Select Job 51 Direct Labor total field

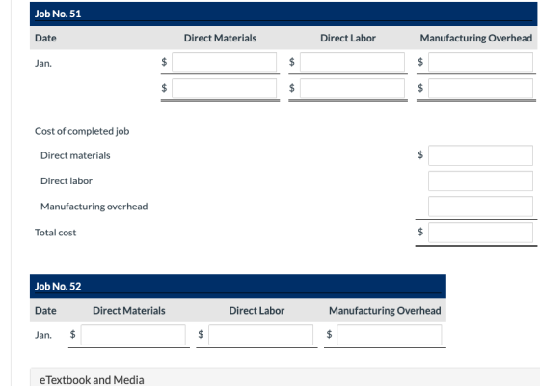point(352,89)
